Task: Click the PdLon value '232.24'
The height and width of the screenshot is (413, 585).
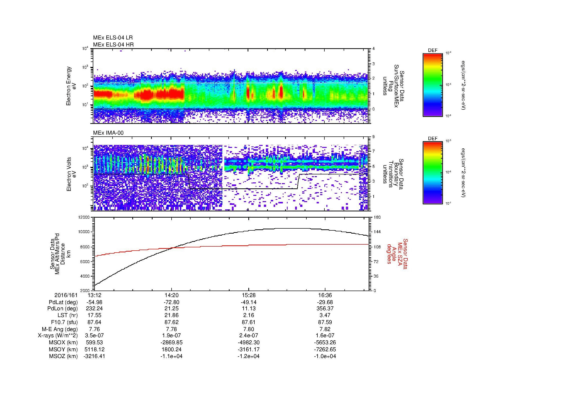Action: point(95,309)
